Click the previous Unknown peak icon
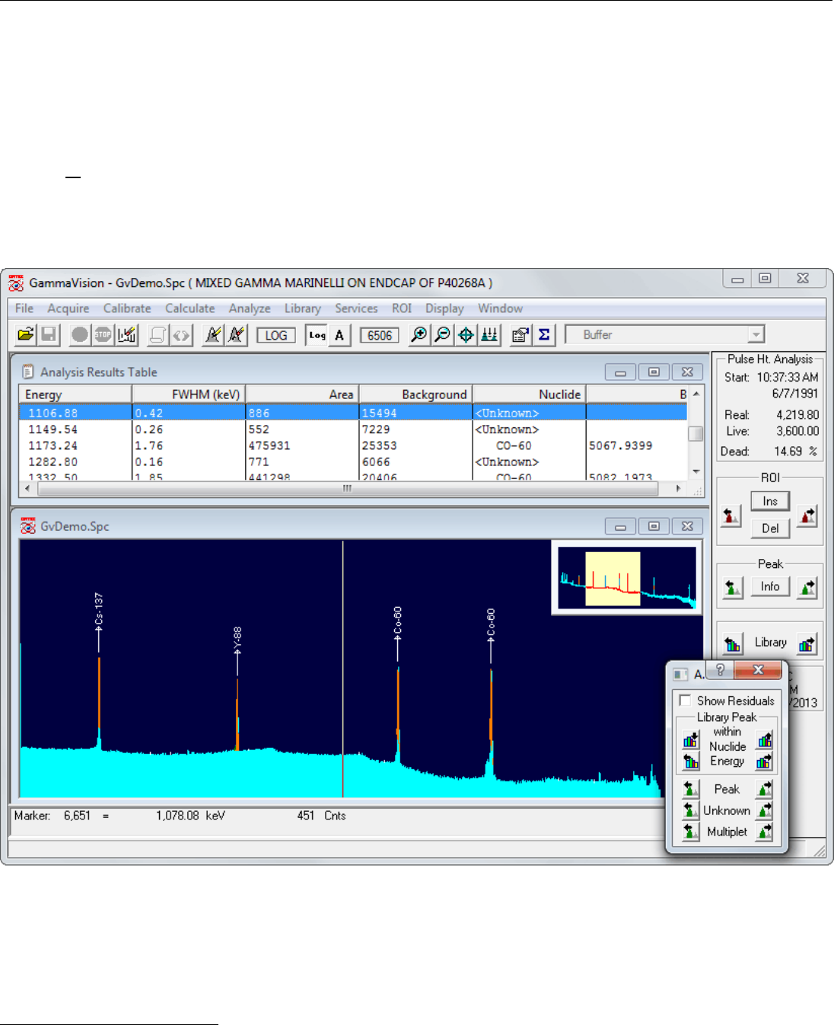Image resolution: width=834 pixels, height=1025 pixels. [x=691, y=810]
